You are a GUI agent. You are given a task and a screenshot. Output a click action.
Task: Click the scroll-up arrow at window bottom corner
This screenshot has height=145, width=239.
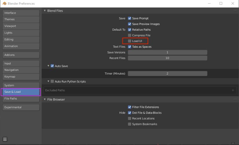tap(233, 143)
